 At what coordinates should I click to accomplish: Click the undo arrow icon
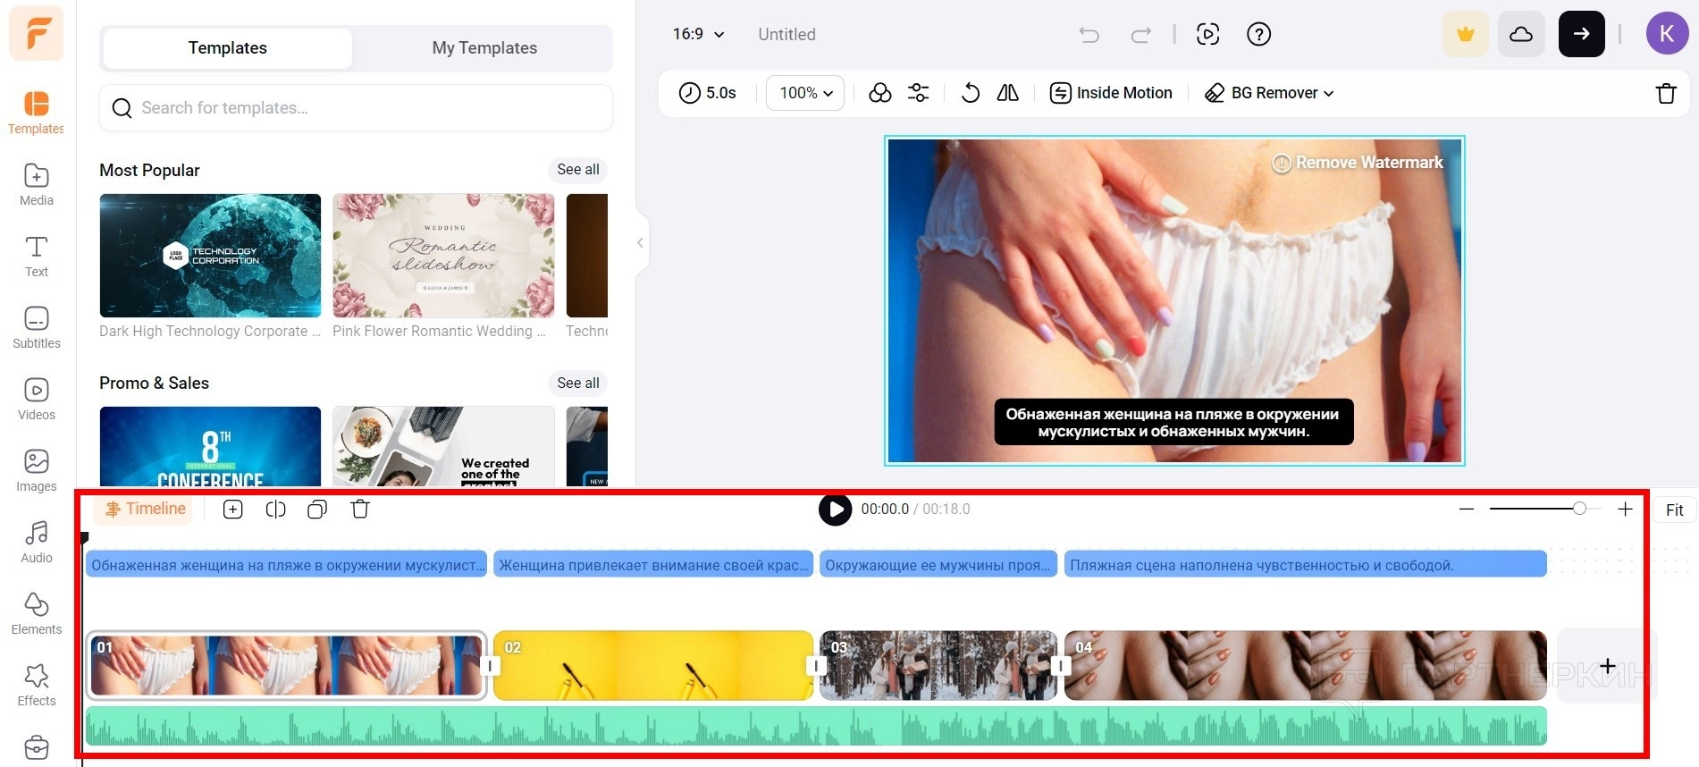[1089, 35]
